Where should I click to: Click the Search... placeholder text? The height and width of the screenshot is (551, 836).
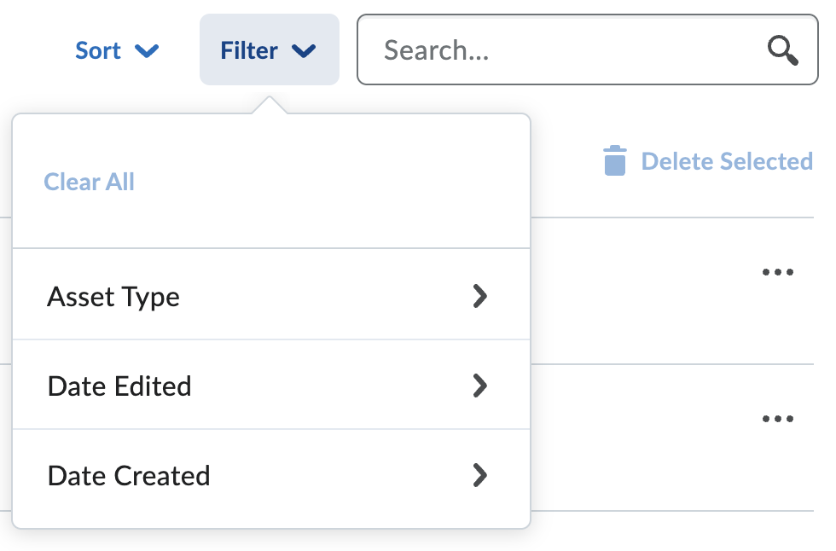pyautogui.click(x=436, y=50)
